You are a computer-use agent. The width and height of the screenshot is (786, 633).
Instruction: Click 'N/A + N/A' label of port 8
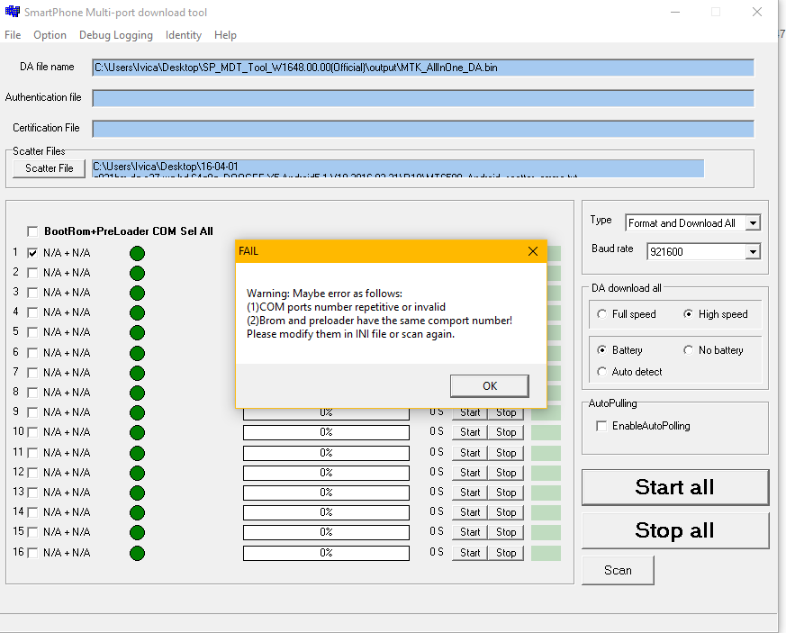pos(67,393)
